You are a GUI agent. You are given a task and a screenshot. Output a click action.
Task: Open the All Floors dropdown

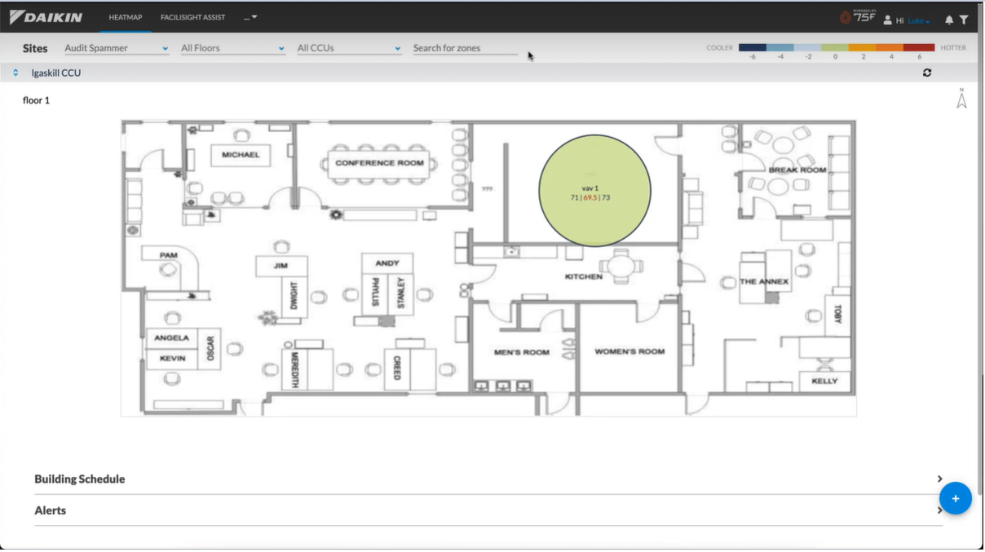coord(233,48)
